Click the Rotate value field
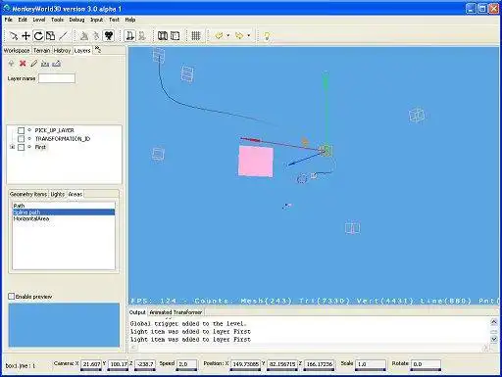Viewport: 502px width, 377px height. tap(426, 364)
